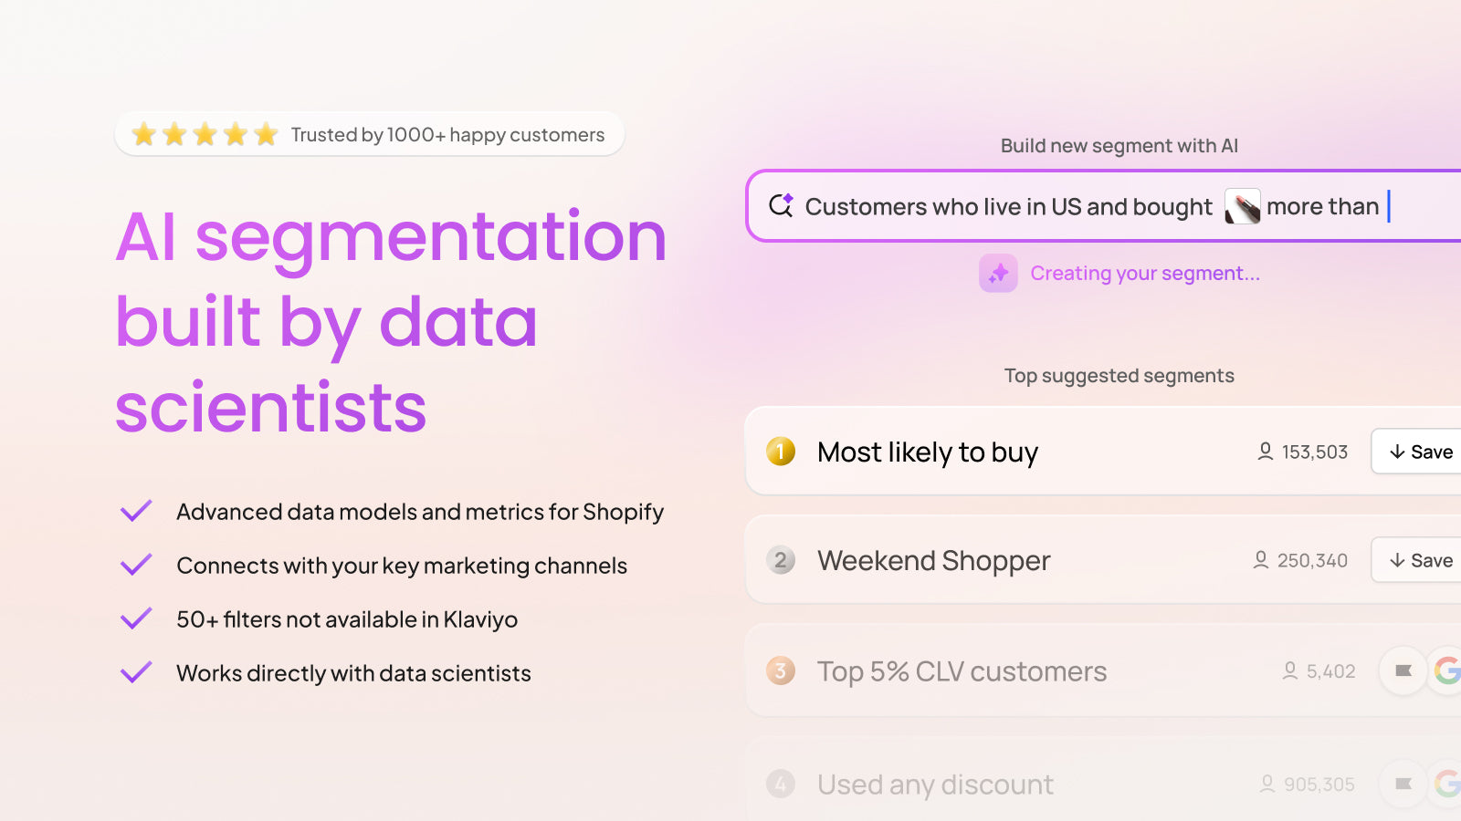Click checkmark beside Advanced data models for Shopify

[x=136, y=512]
